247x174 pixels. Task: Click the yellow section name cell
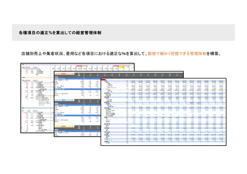64,126
